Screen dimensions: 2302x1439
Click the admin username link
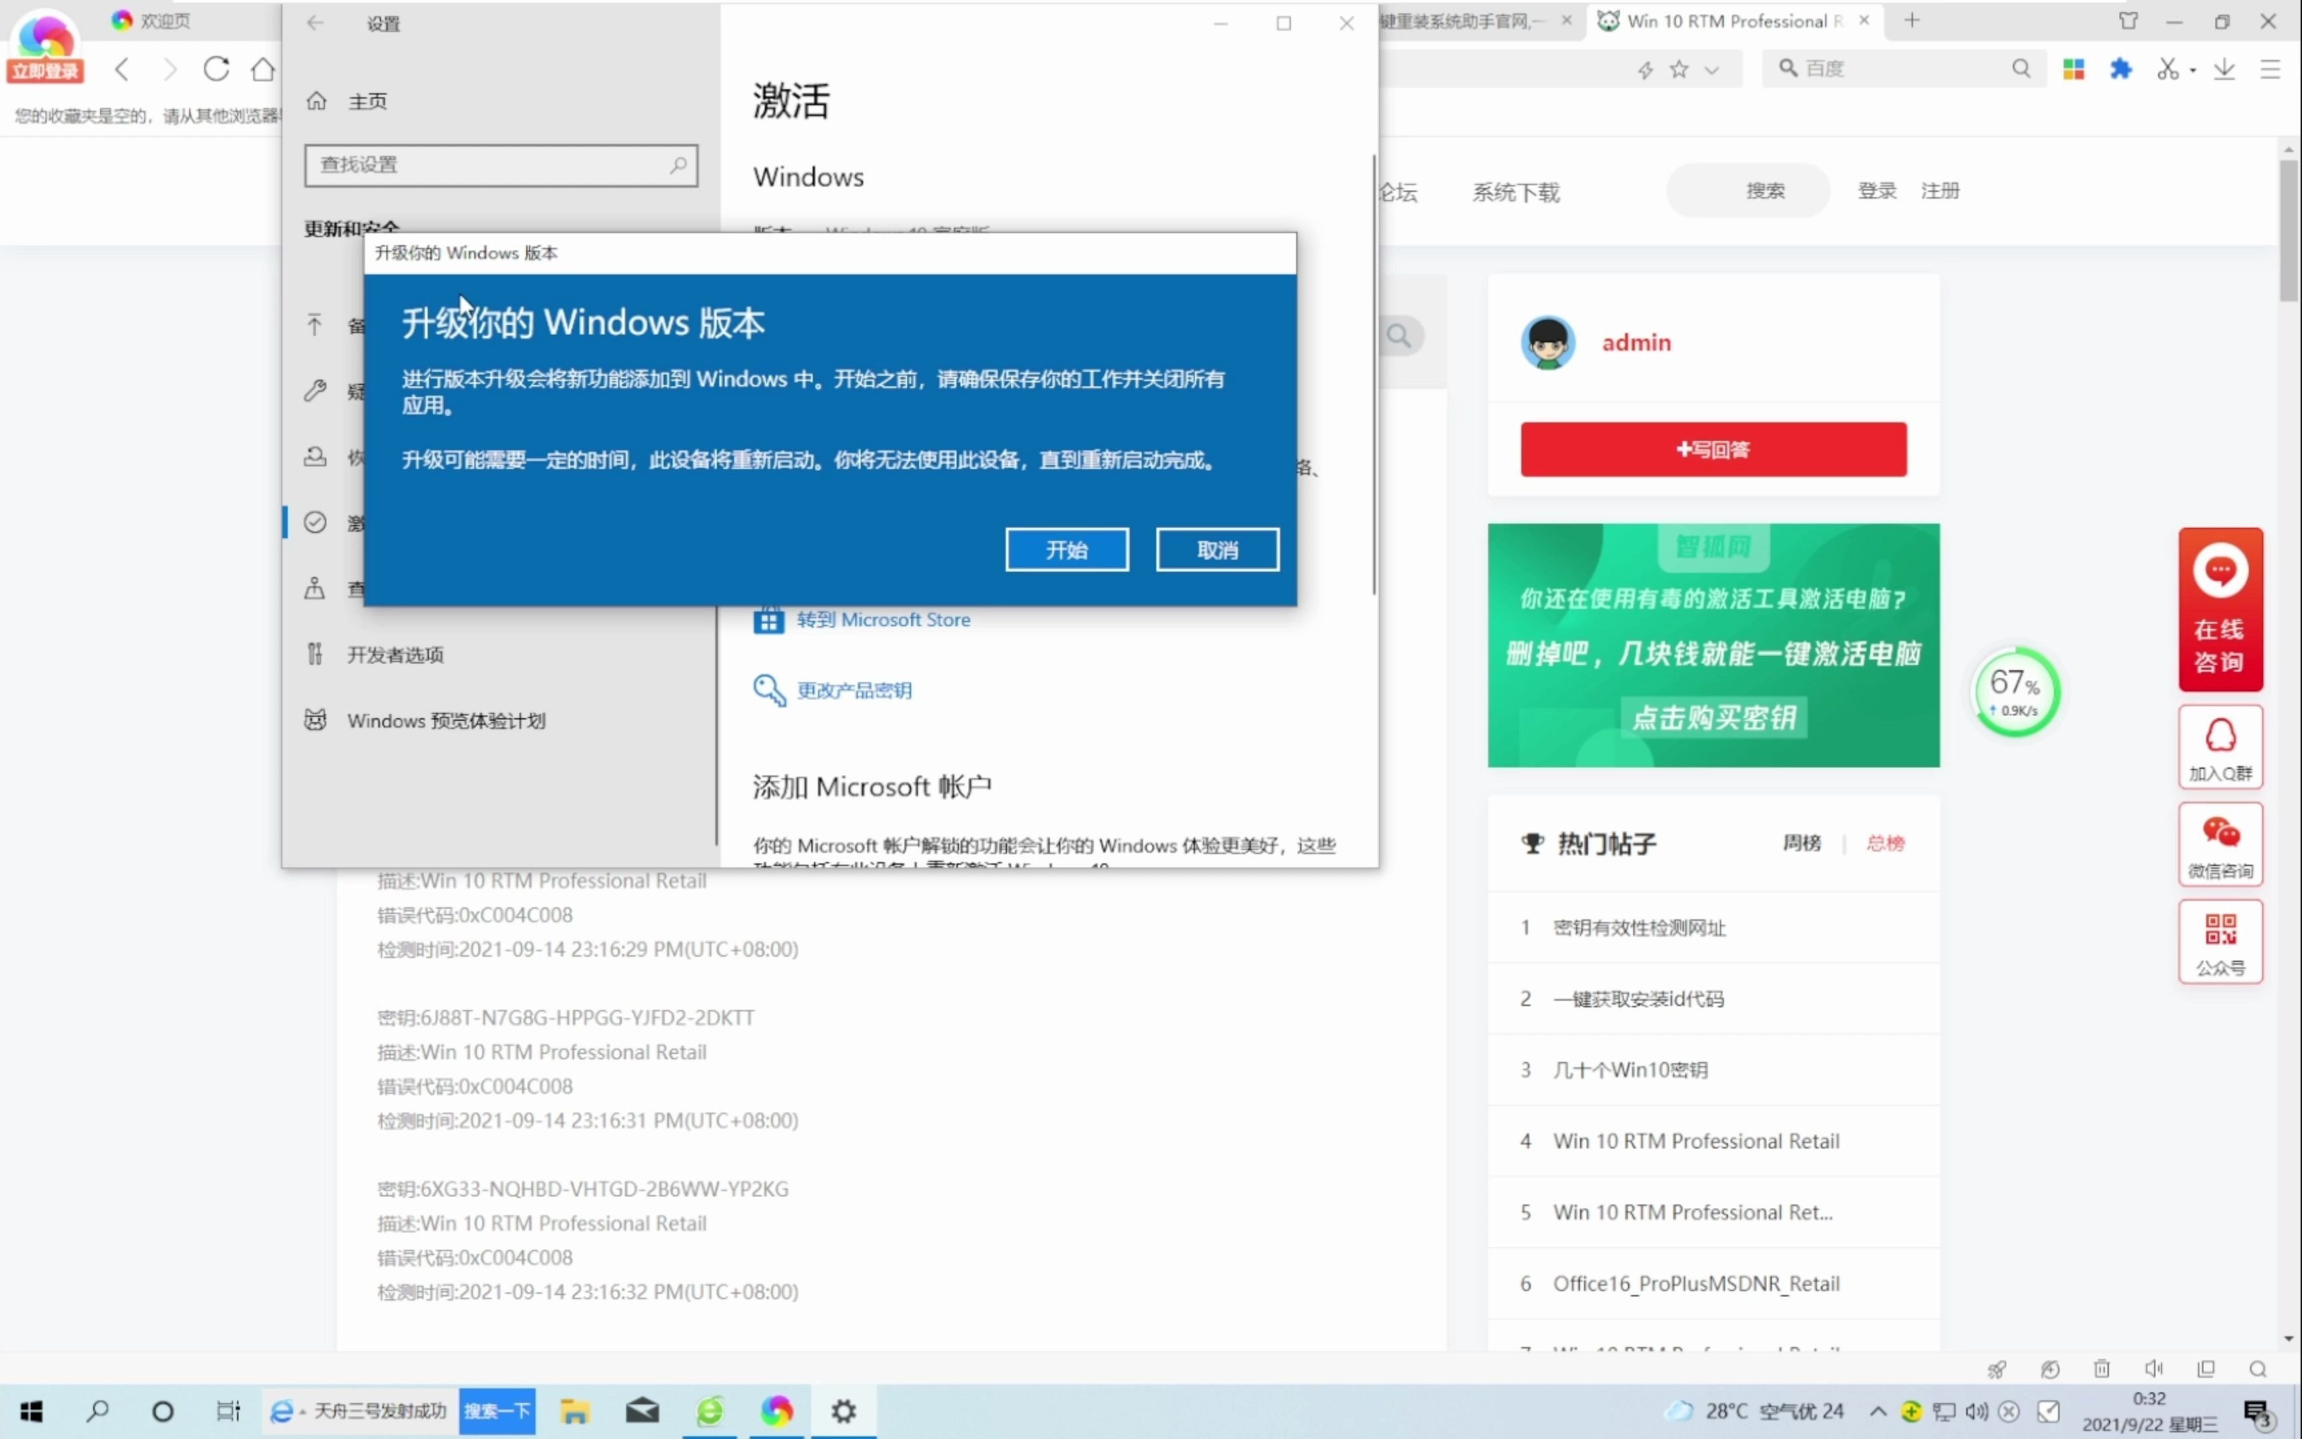1636,342
